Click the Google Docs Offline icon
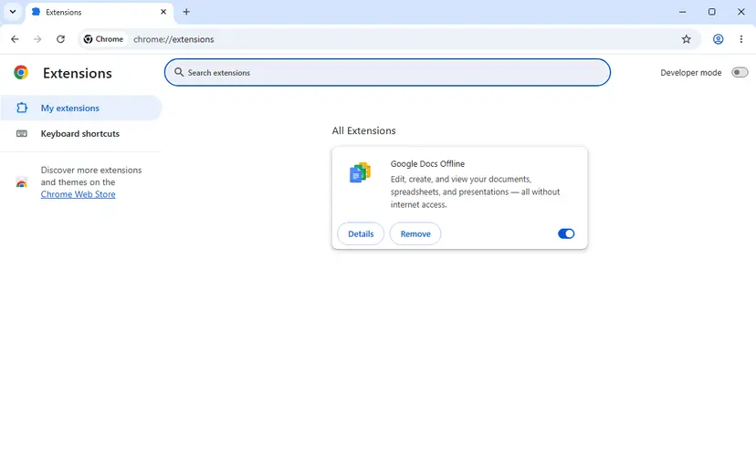This screenshot has width=756, height=466. point(360,172)
